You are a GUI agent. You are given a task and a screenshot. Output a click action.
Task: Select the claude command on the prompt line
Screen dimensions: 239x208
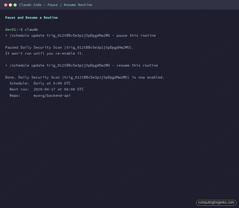click(x=31, y=29)
